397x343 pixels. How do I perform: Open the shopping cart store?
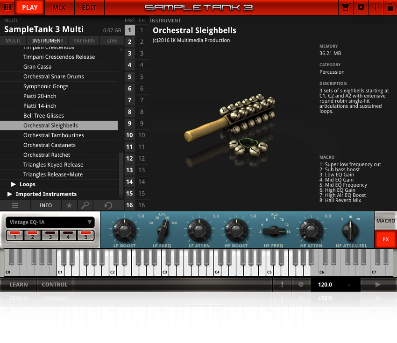346,7
